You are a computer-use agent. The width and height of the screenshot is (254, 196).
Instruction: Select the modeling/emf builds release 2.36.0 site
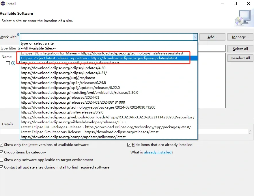coord(109,93)
